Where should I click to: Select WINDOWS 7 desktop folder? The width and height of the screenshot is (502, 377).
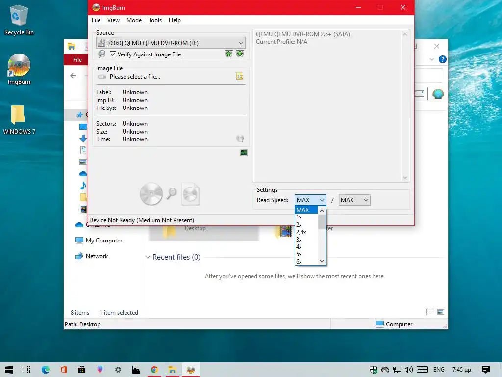pyautogui.click(x=19, y=119)
